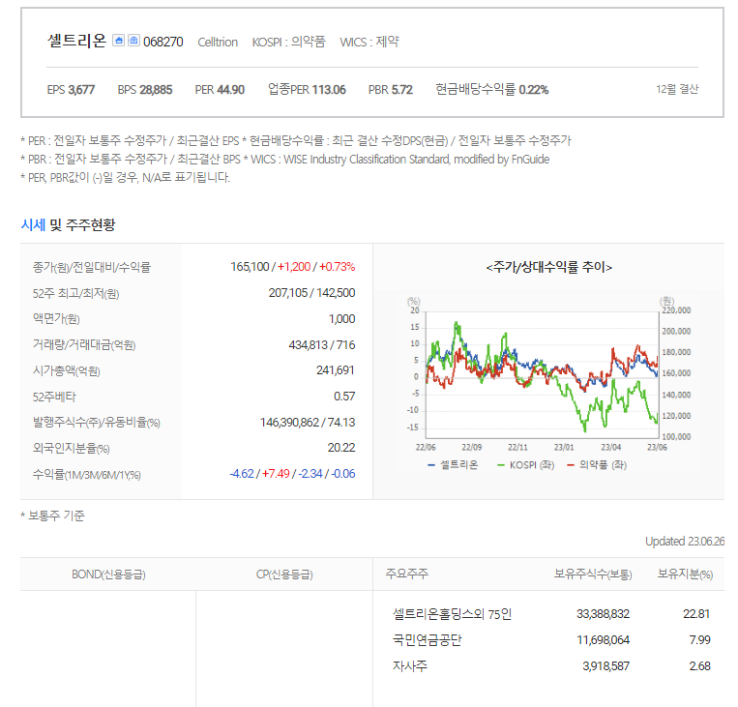Select the BPS 28,885 value
Screen dimensions: 738x707
pos(145,89)
